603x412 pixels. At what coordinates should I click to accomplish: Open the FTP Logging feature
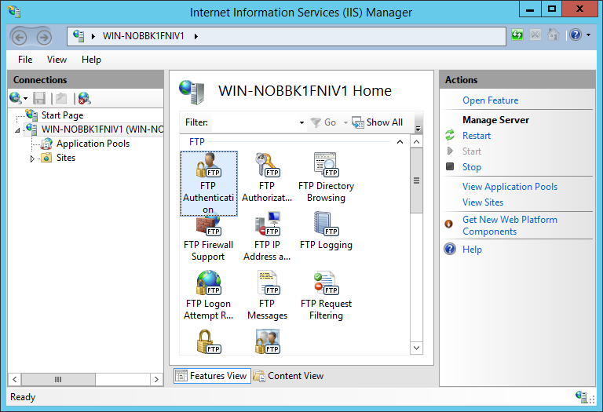tap(326, 230)
